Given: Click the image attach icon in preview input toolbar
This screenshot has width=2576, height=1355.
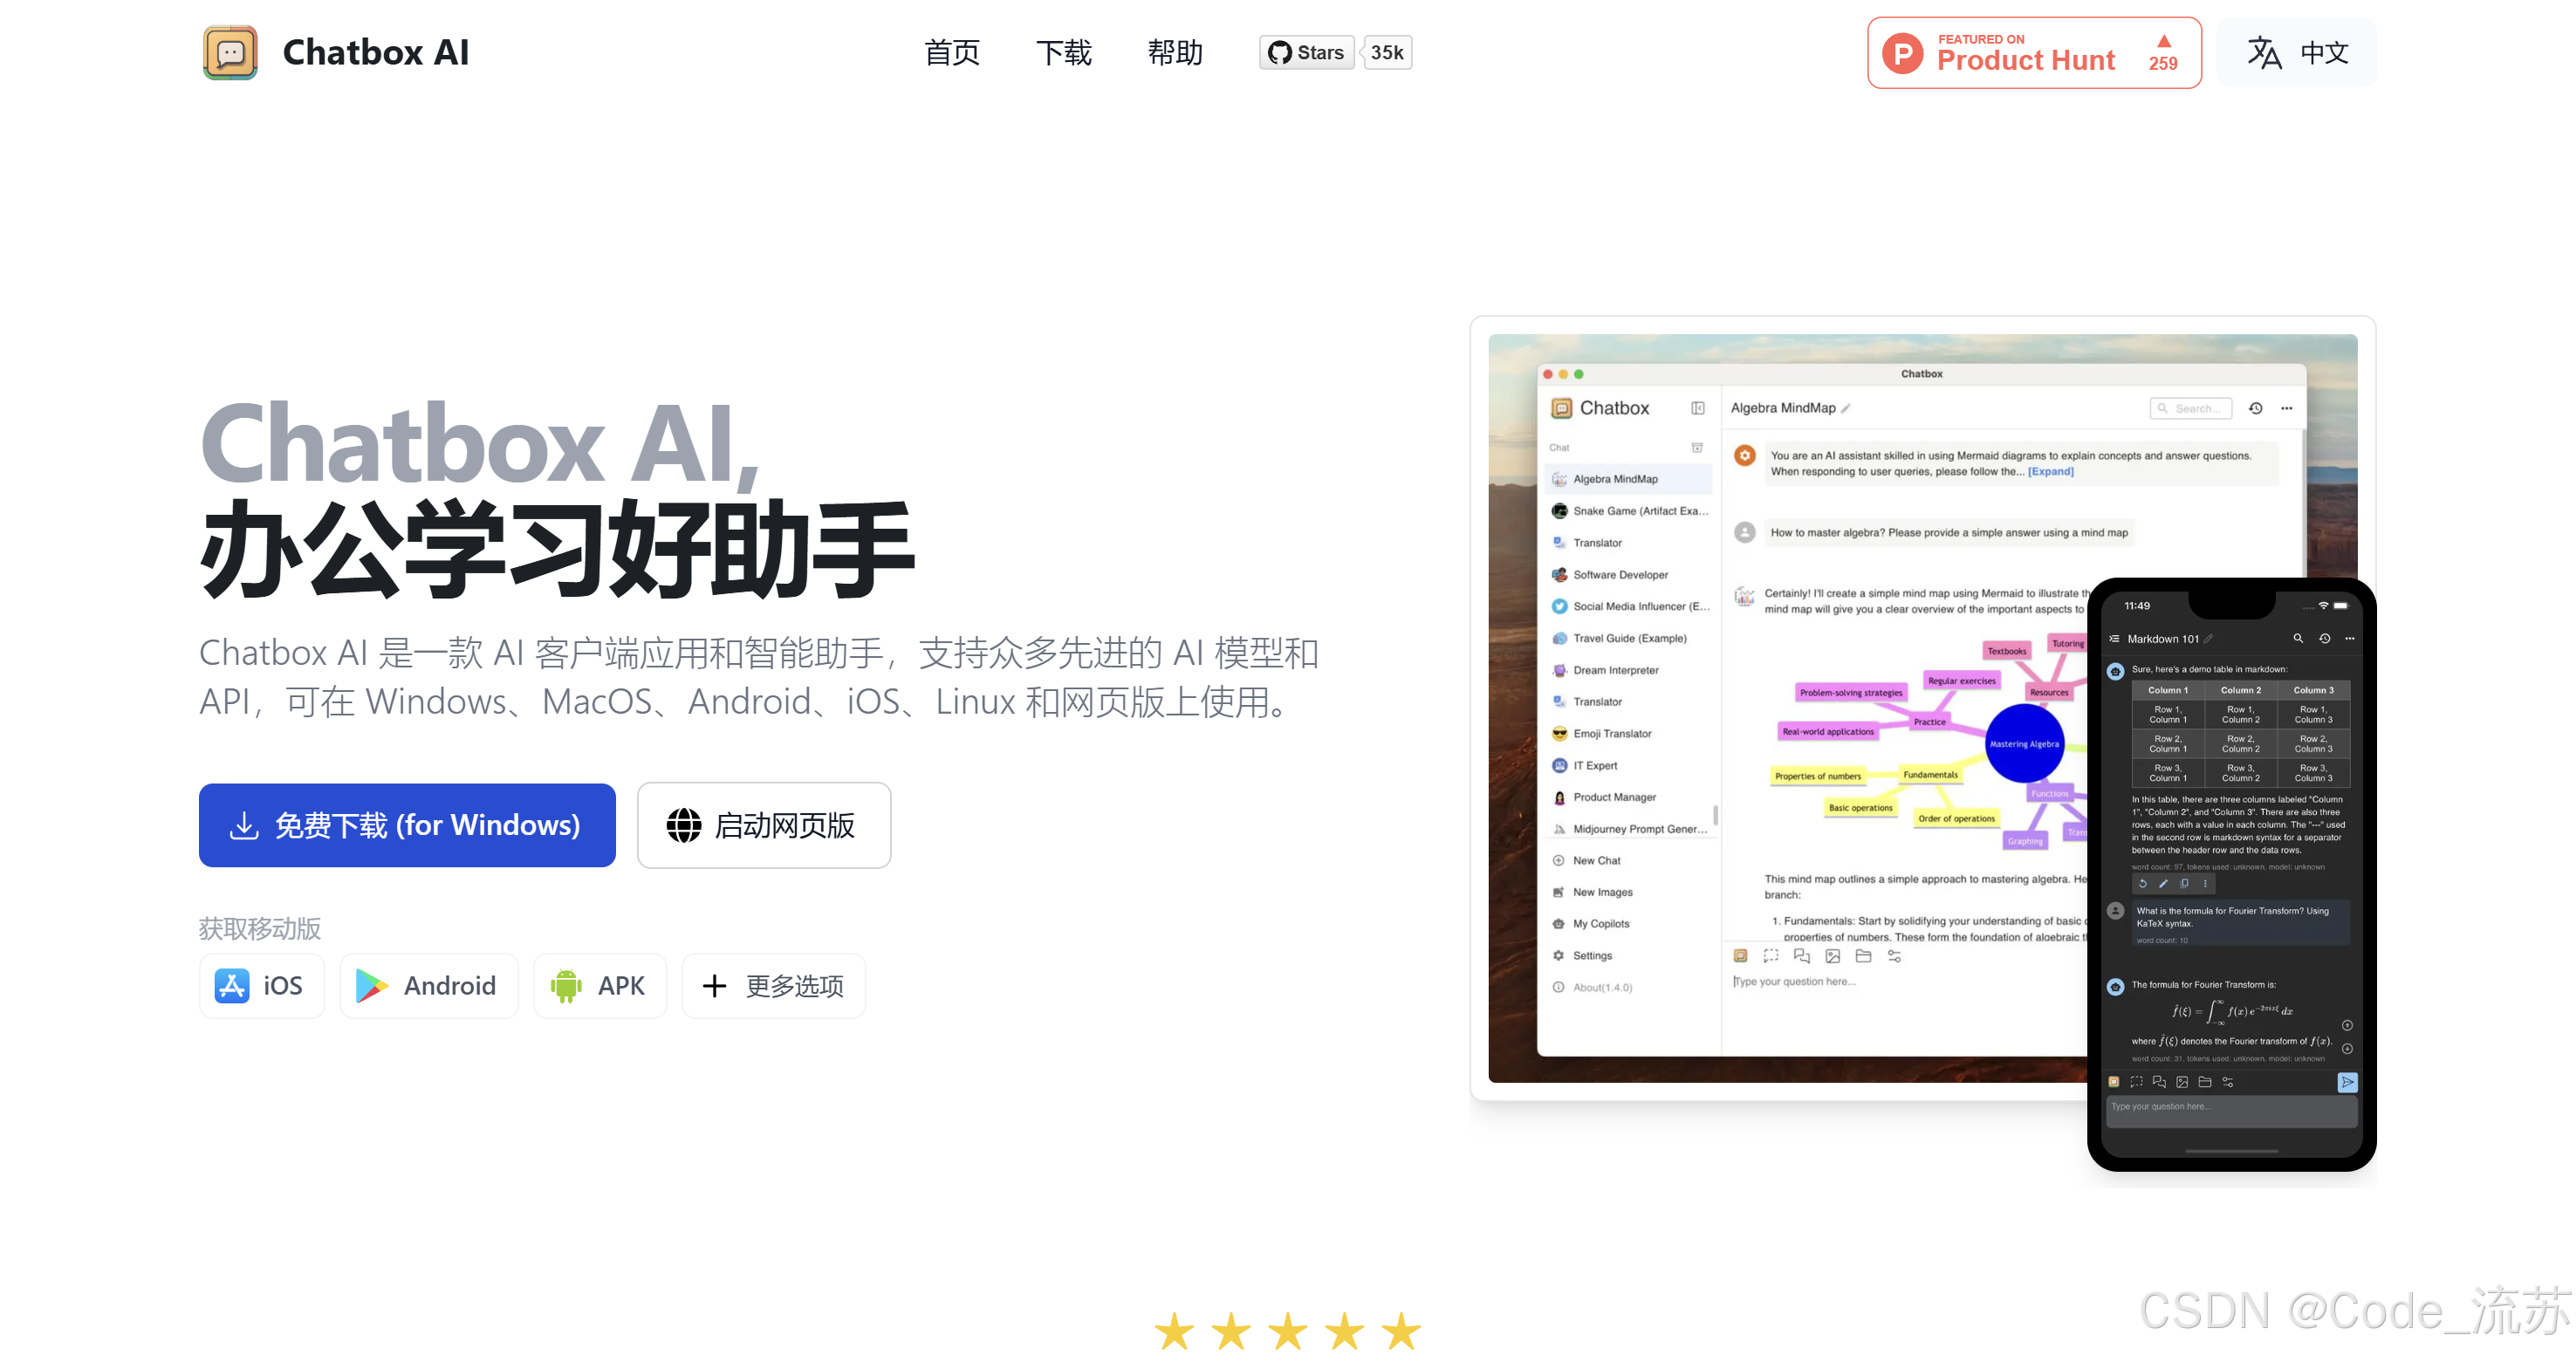Looking at the screenshot, I should [x=1832, y=956].
